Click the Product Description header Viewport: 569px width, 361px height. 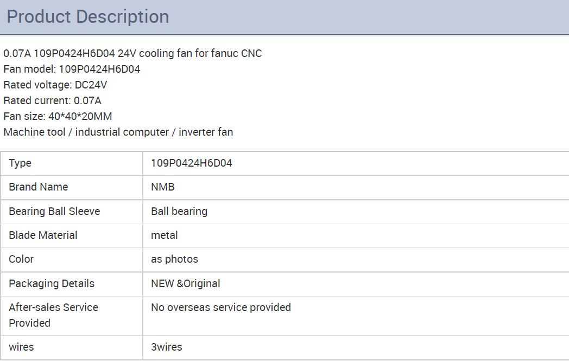point(88,17)
